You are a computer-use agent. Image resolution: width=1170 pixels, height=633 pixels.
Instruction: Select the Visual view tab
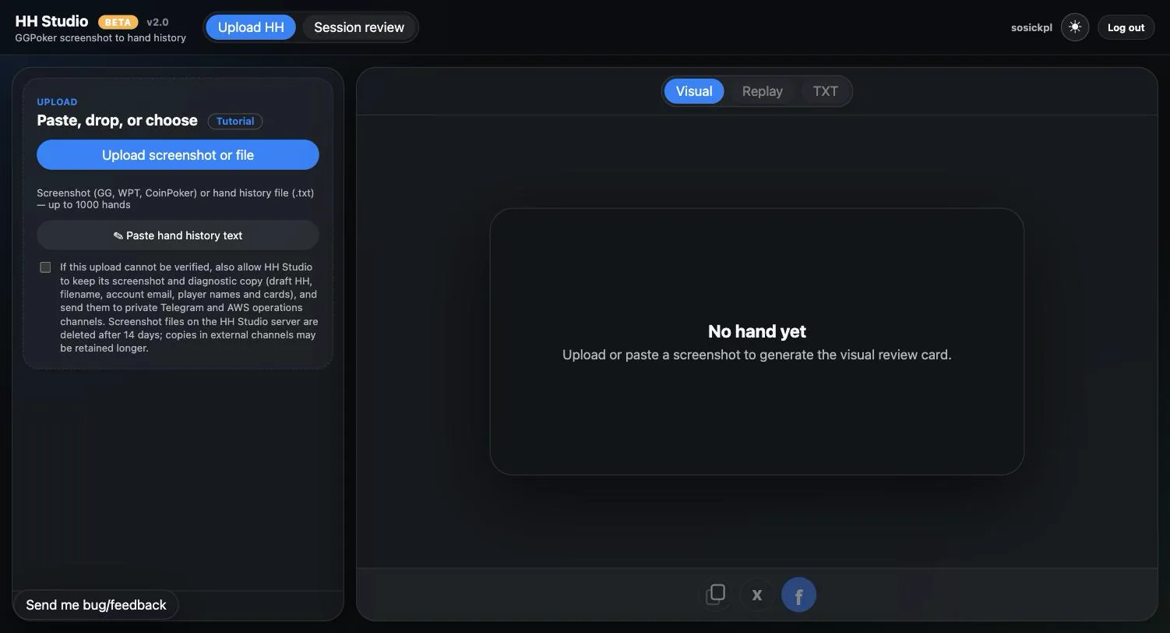(x=694, y=91)
